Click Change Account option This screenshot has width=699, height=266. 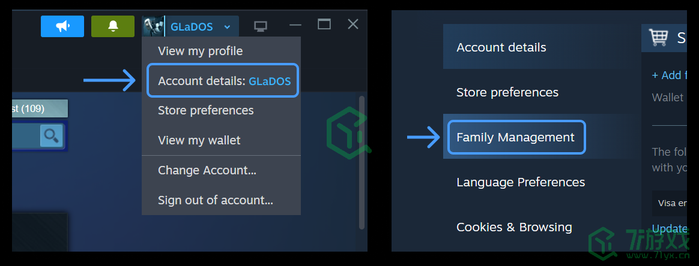[x=207, y=170]
